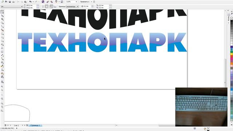Print the document

pyautogui.click(x=13, y=2)
